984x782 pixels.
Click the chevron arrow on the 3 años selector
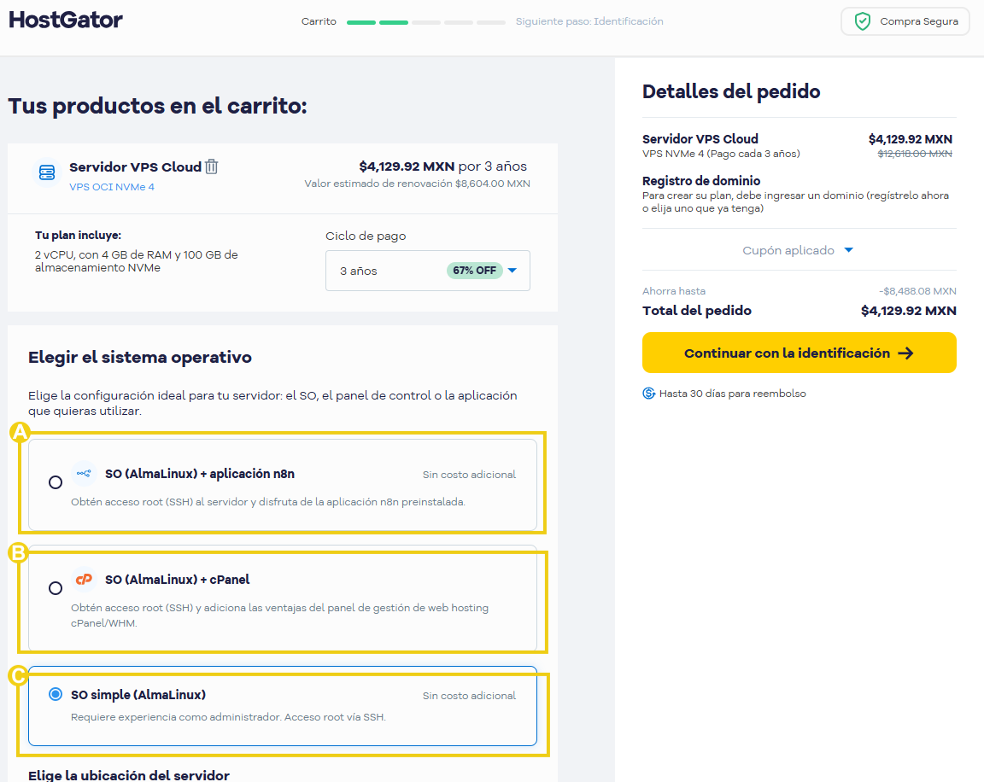(512, 270)
